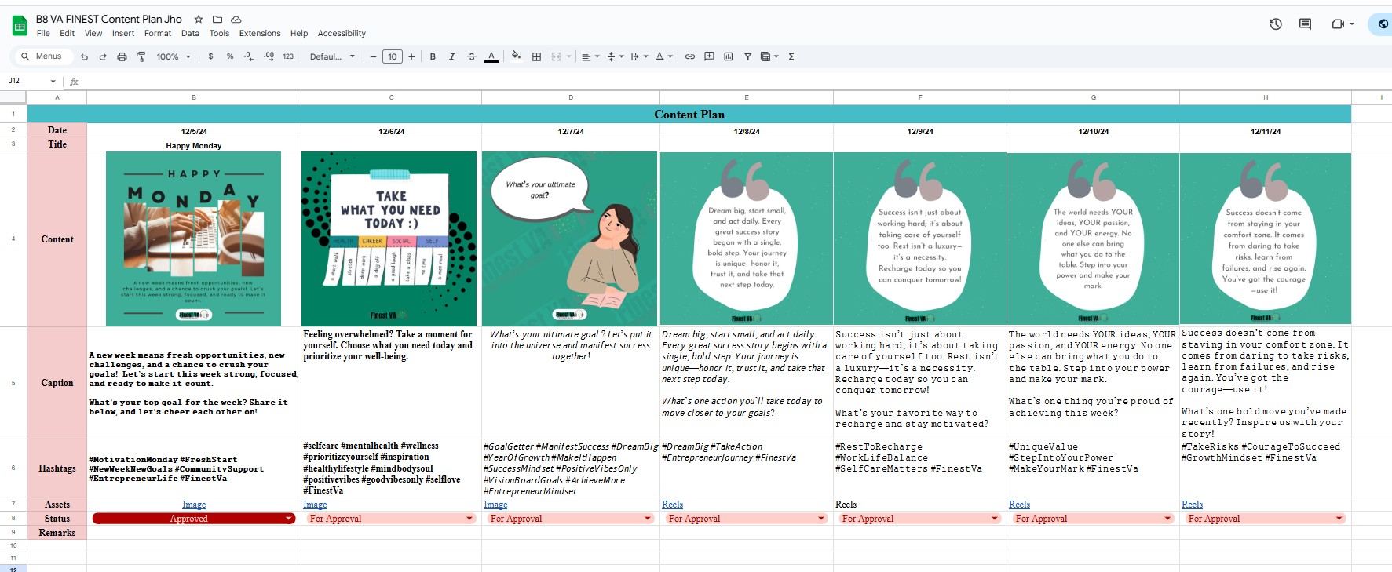Open the Google Sheets home icon
Viewport: 1392px width, 572px height.
(20, 26)
